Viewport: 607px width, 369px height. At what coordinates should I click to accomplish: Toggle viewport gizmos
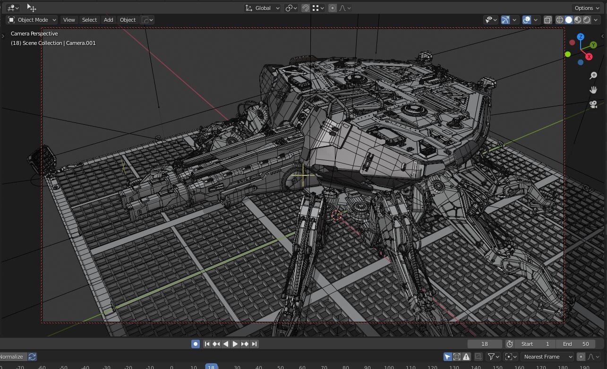coord(505,20)
